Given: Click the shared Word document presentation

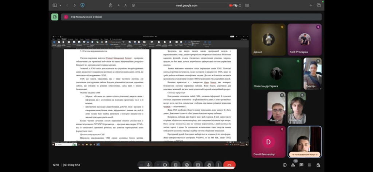Looking at the screenshot, I should [x=150, y=91].
